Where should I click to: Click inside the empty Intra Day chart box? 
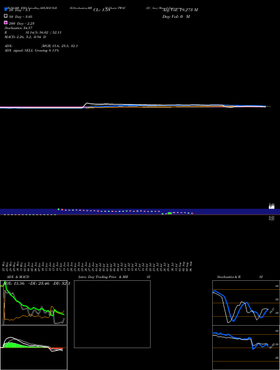(x=112, y=314)
